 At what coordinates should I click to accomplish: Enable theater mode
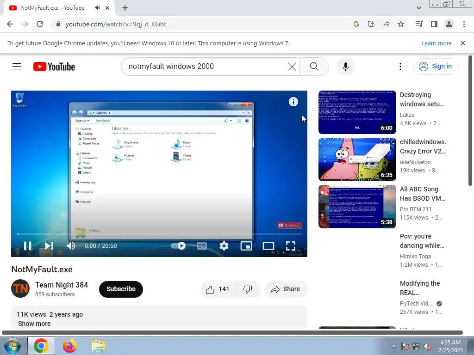[268, 246]
